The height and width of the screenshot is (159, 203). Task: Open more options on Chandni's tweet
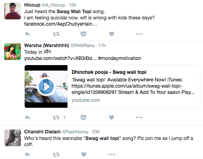click(x=112, y=154)
